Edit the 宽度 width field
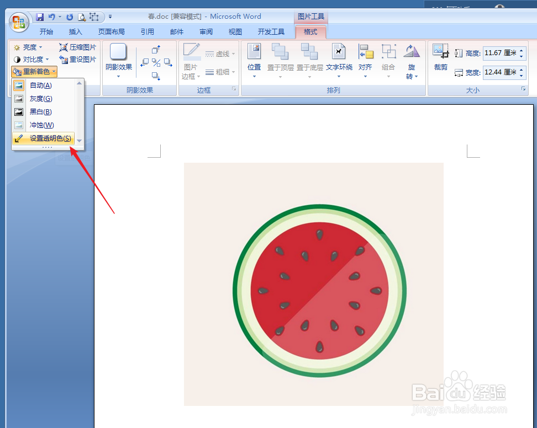537x428 pixels. (x=502, y=72)
